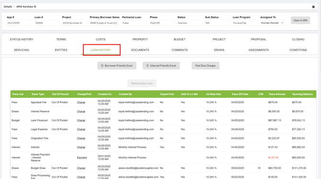This screenshot has height=179, width=321.
Task: Open the Property tab
Action: pyautogui.click(x=140, y=39)
